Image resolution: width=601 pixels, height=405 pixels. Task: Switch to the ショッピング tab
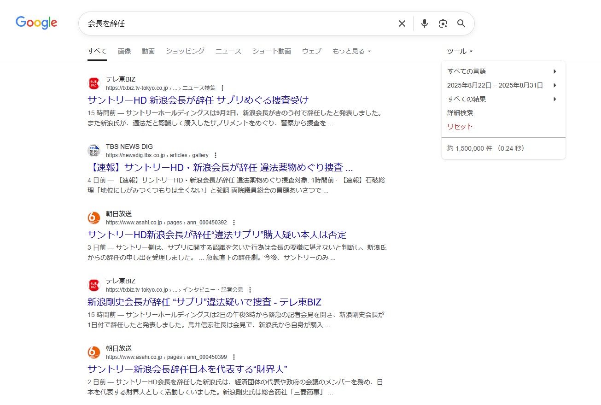[185, 51]
